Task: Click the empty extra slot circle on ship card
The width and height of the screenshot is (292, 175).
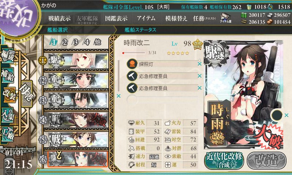Action: click(x=277, y=115)
